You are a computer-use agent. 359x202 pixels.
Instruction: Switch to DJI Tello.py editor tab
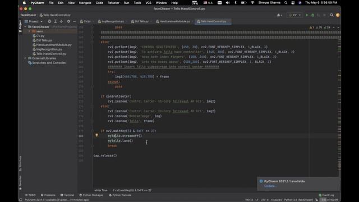tap(141, 21)
